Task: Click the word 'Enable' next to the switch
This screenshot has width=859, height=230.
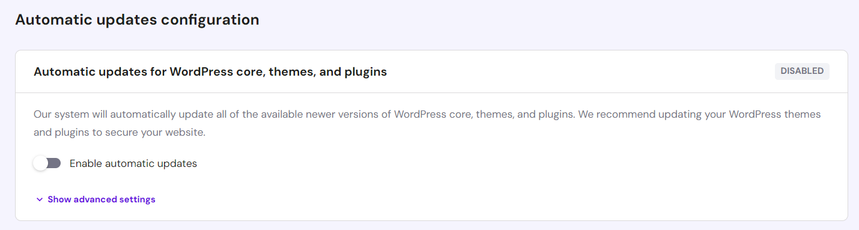Action: click(x=86, y=163)
